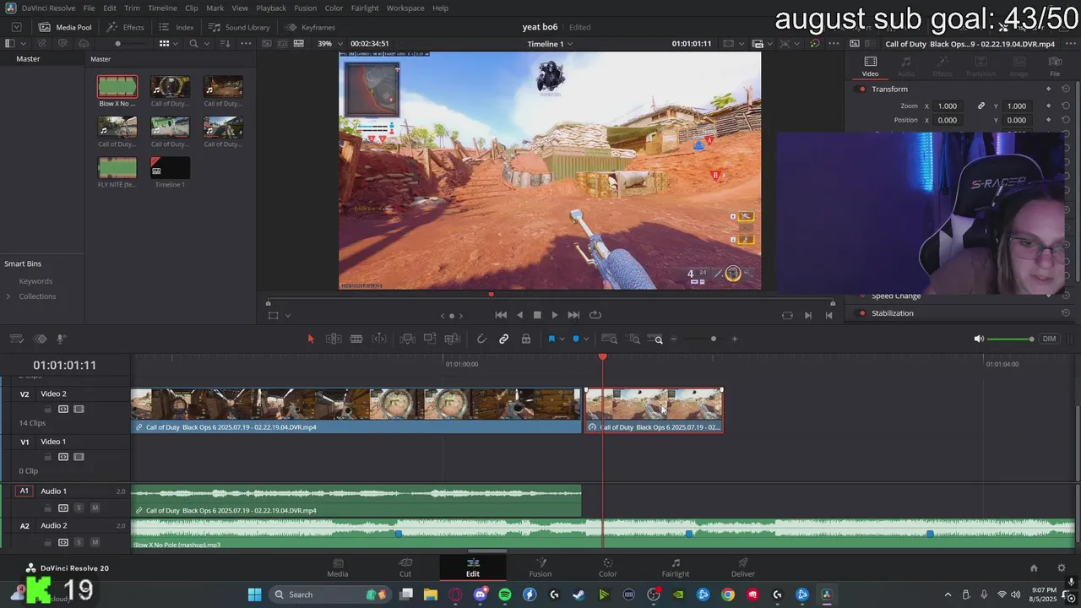Click the Full Extent Zoom icon

tap(609, 339)
